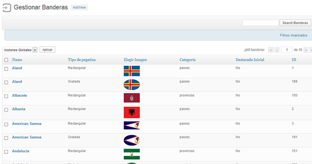Check the Aland row with ID 1
The image size is (312, 164).
click(x=6, y=69)
